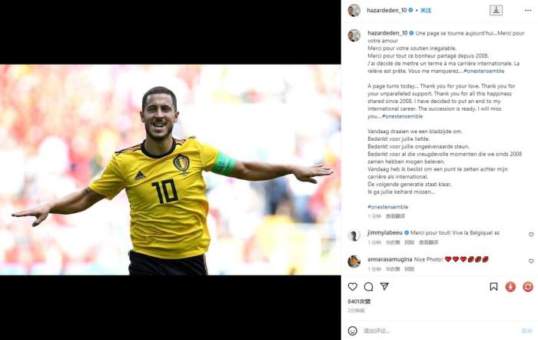Viewport: 538px width, 340px height.
Task: Click the Hazard photo in the post
Action: pyautogui.click(x=170, y=170)
